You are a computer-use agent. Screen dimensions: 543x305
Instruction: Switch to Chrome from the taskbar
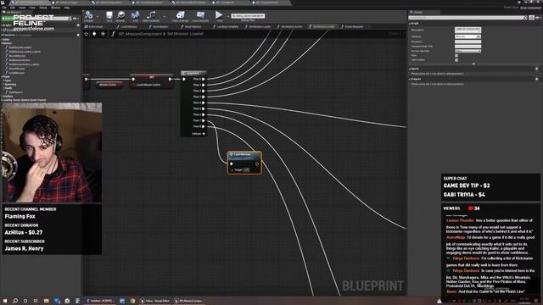132,301
